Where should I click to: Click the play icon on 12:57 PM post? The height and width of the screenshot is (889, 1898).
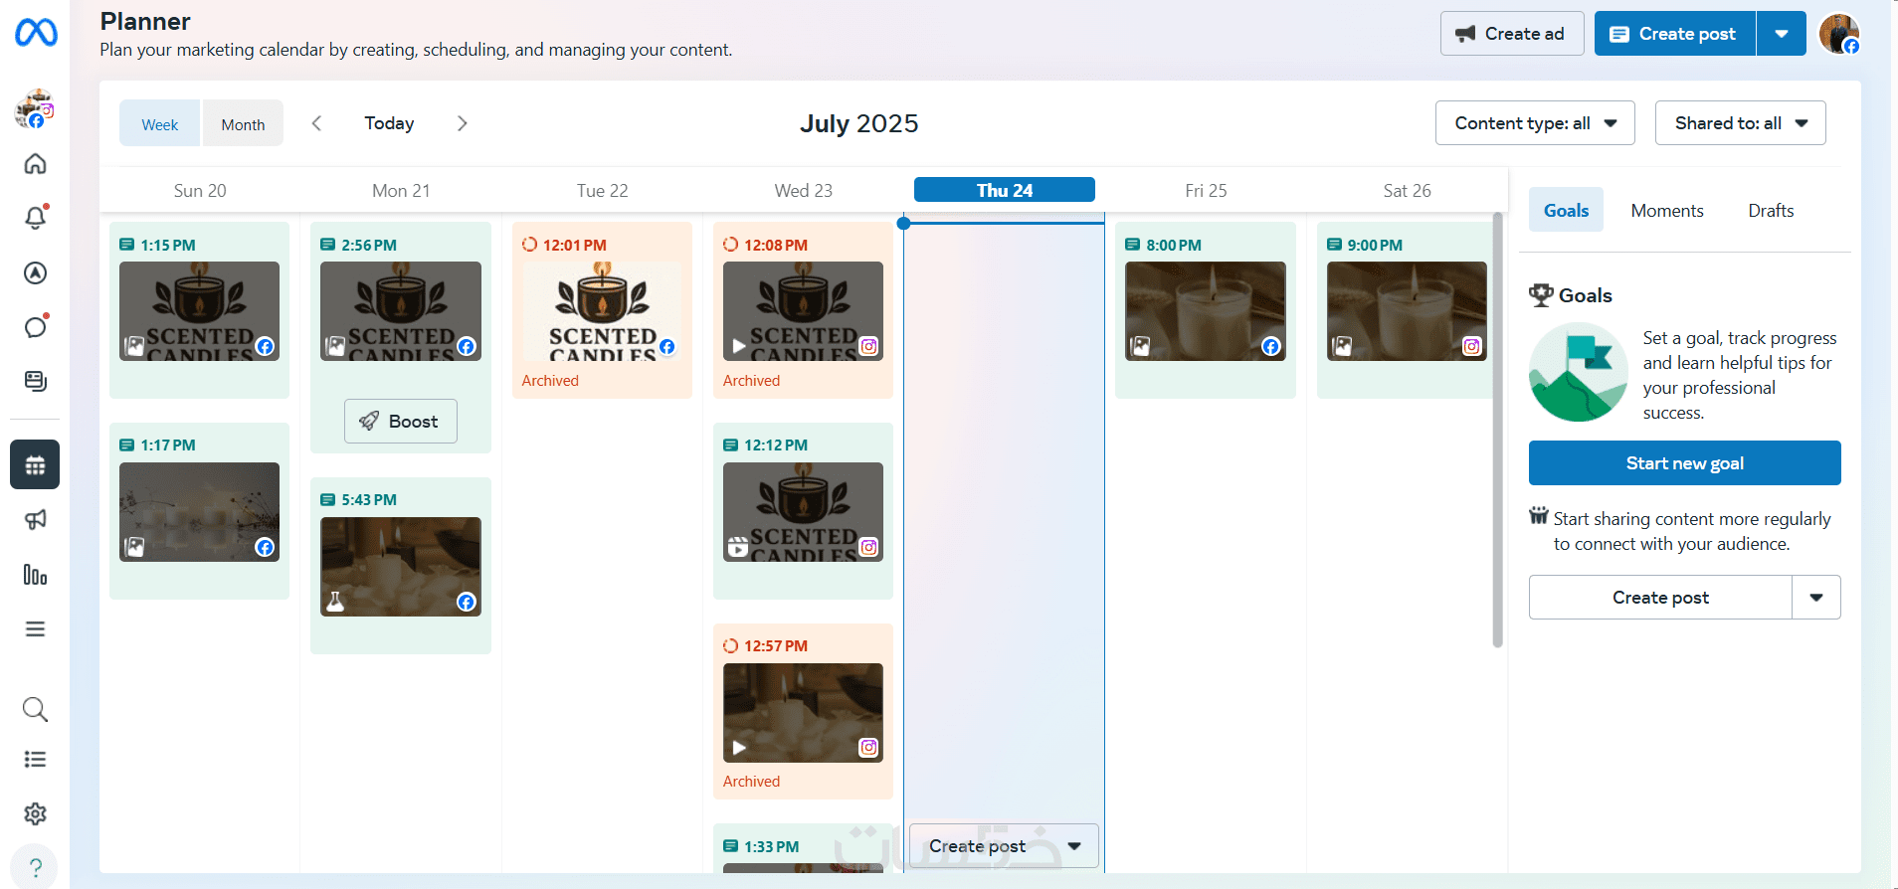[x=739, y=748]
